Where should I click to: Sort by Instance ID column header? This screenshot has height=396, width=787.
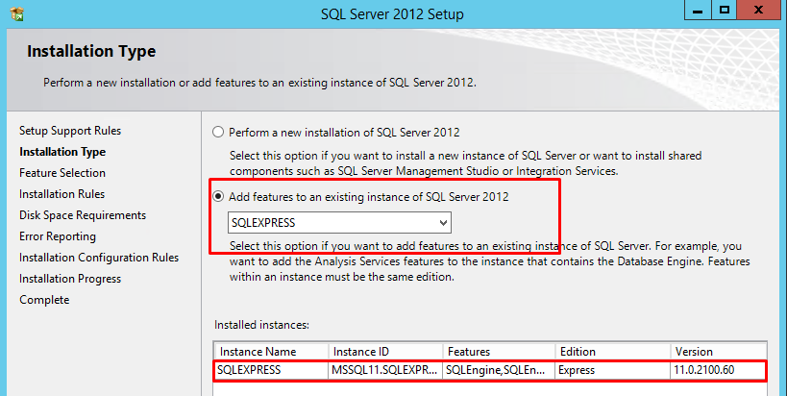point(385,352)
